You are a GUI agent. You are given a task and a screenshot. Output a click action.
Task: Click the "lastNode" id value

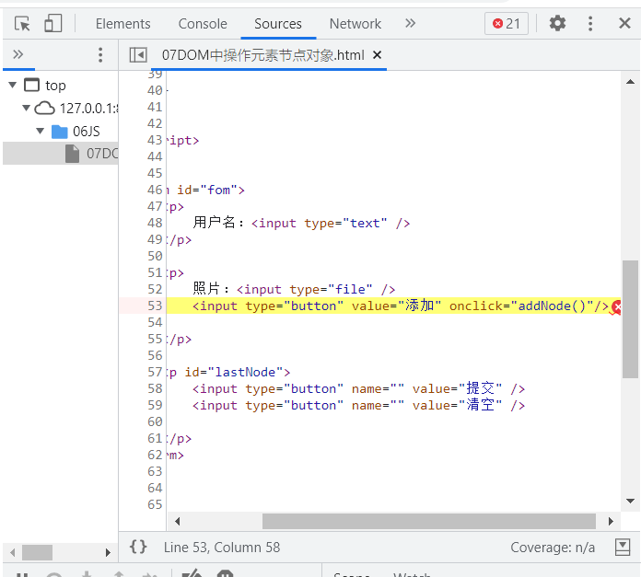point(245,372)
